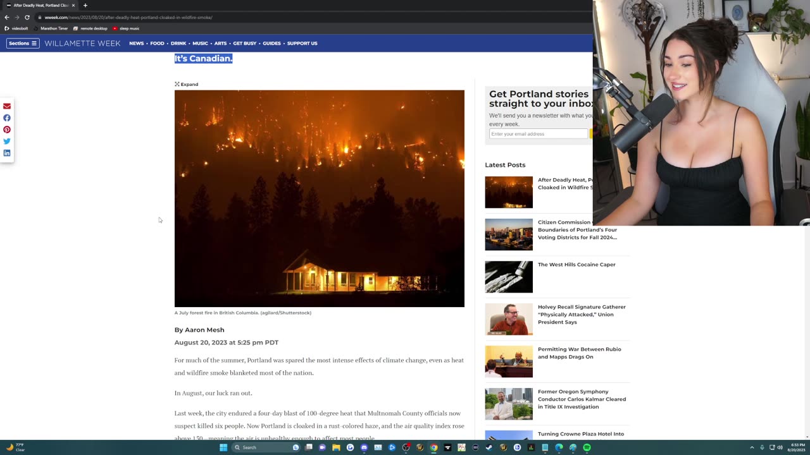This screenshot has height=455, width=810.
Task: Open Holvey Recall post thumbnail
Action: pyautogui.click(x=509, y=319)
